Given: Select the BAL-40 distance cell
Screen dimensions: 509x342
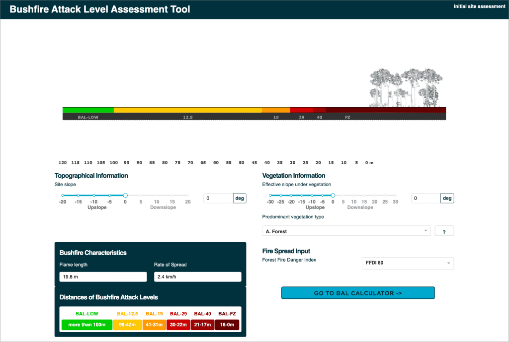Looking at the screenshot, I should tap(203, 325).
